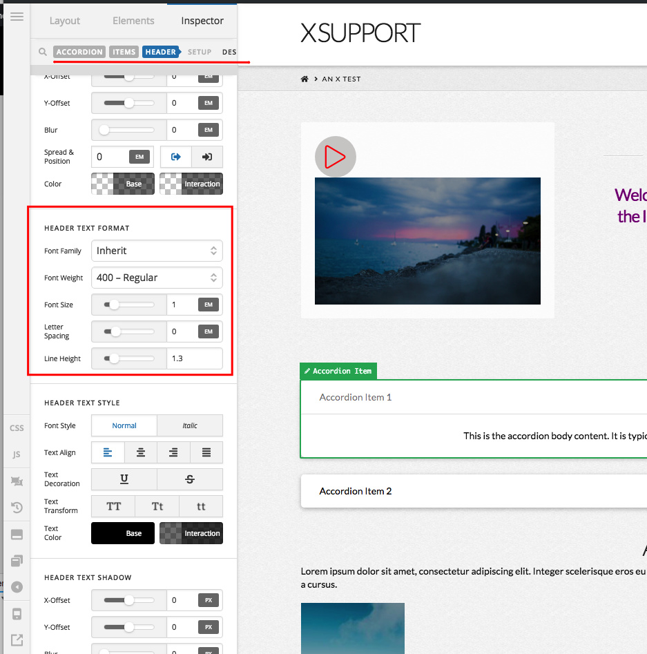Switch to the Layout tab
Screen dimensions: 647x654
coord(65,21)
